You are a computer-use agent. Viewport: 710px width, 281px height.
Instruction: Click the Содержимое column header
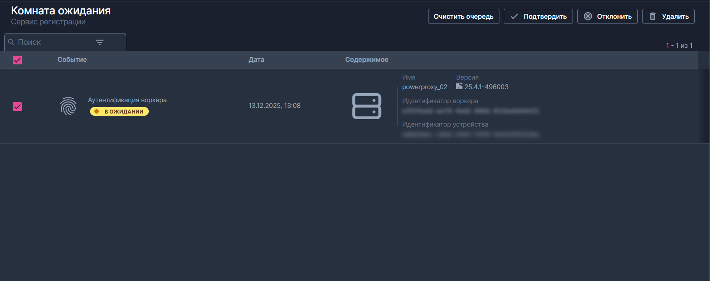[367, 60]
